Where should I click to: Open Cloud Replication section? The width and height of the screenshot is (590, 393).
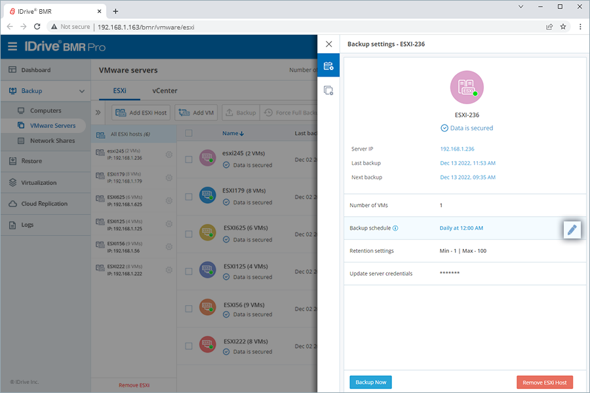pos(45,204)
